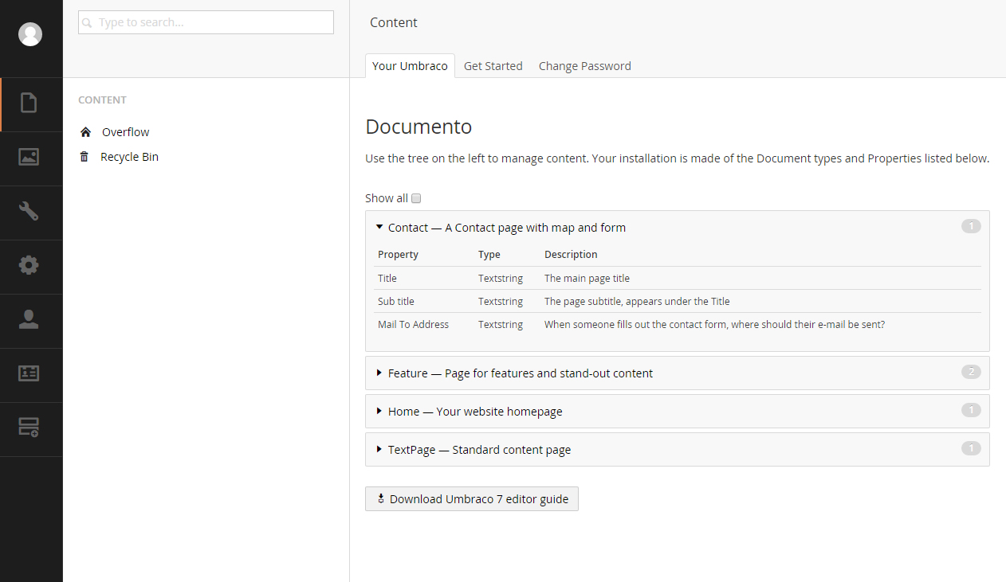Switch to the Your Umbraco tab
The height and width of the screenshot is (582, 1006).
point(410,66)
